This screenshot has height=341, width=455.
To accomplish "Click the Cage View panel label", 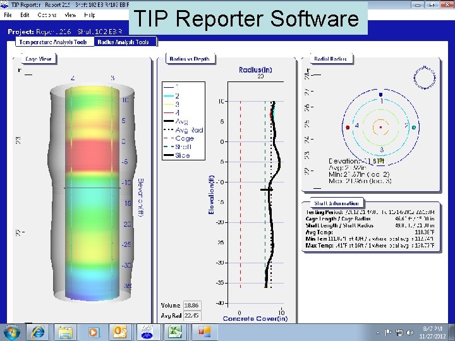I will tap(39, 59).
